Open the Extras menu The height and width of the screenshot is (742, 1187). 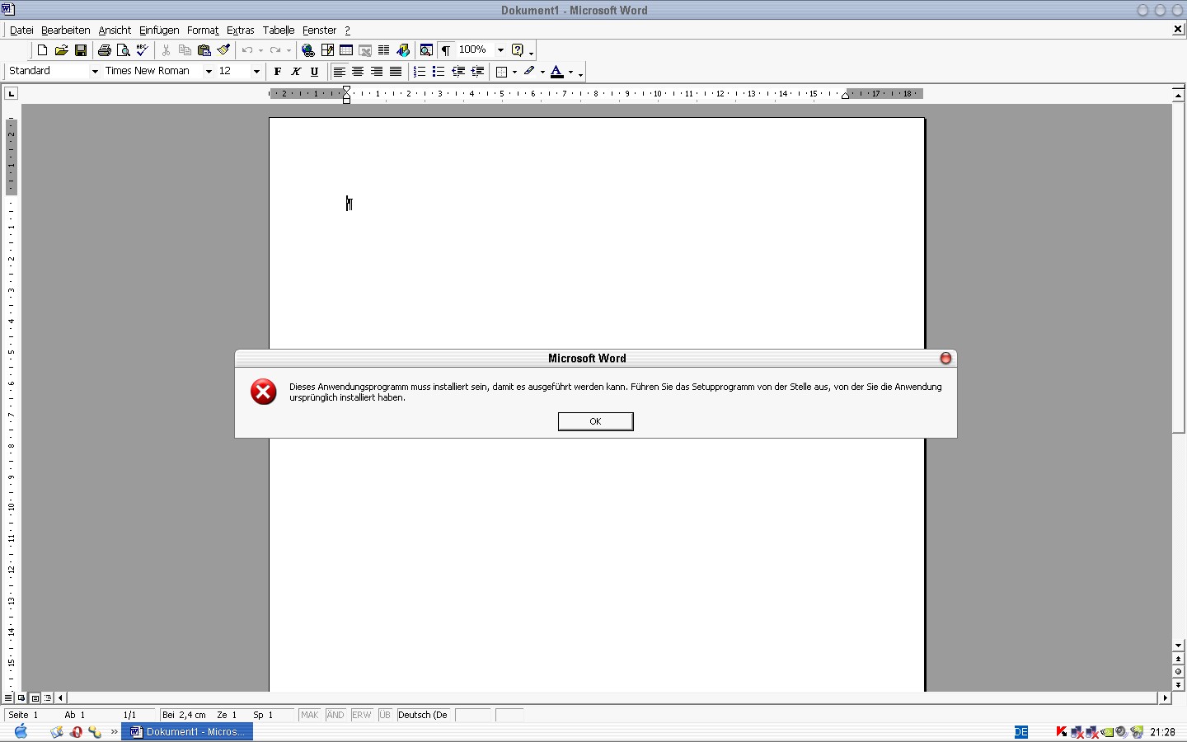click(x=241, y=31)
